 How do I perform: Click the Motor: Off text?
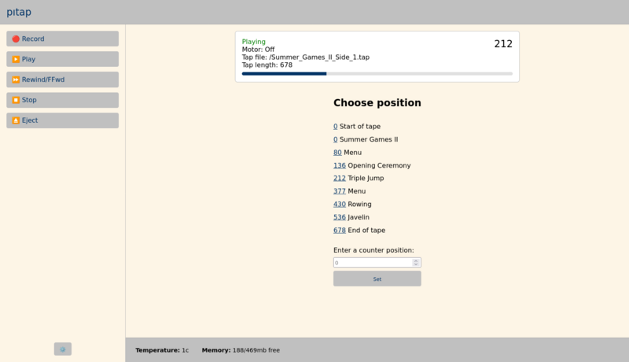point(259,50)
